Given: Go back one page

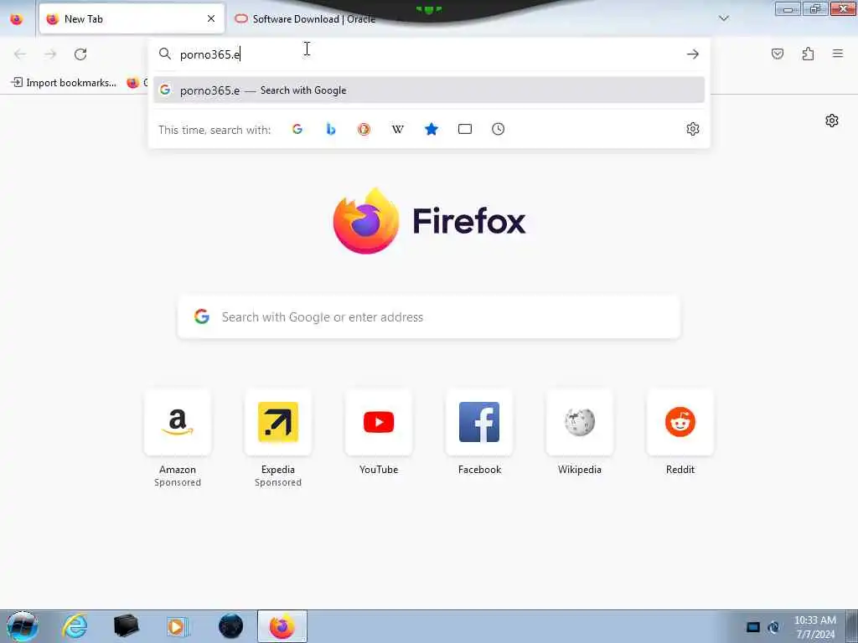Looking at the screenshot, I should click(x=20, y=54).
